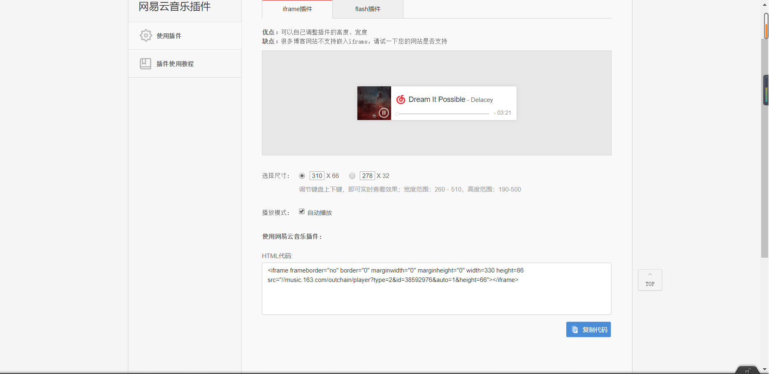The height and width of the screenshot is (374, 769).
Task: Click the scrollbar down arrow
Action: click(765, 369)
